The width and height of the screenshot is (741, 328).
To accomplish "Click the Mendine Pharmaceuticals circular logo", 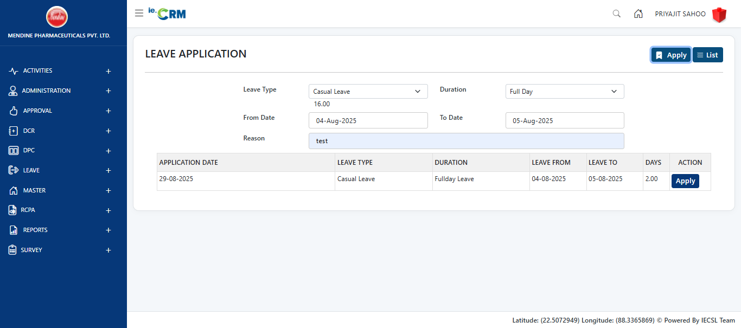I will [57, 17].
